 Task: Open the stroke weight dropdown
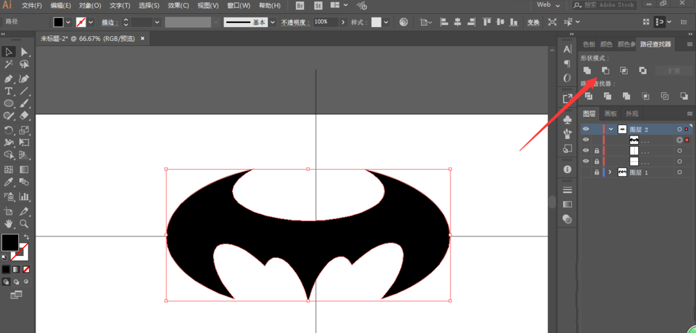click(x=157, y=22)
